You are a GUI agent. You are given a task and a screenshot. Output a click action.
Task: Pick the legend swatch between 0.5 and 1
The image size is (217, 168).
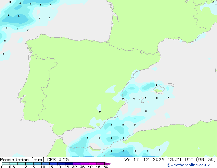point(14,164)
